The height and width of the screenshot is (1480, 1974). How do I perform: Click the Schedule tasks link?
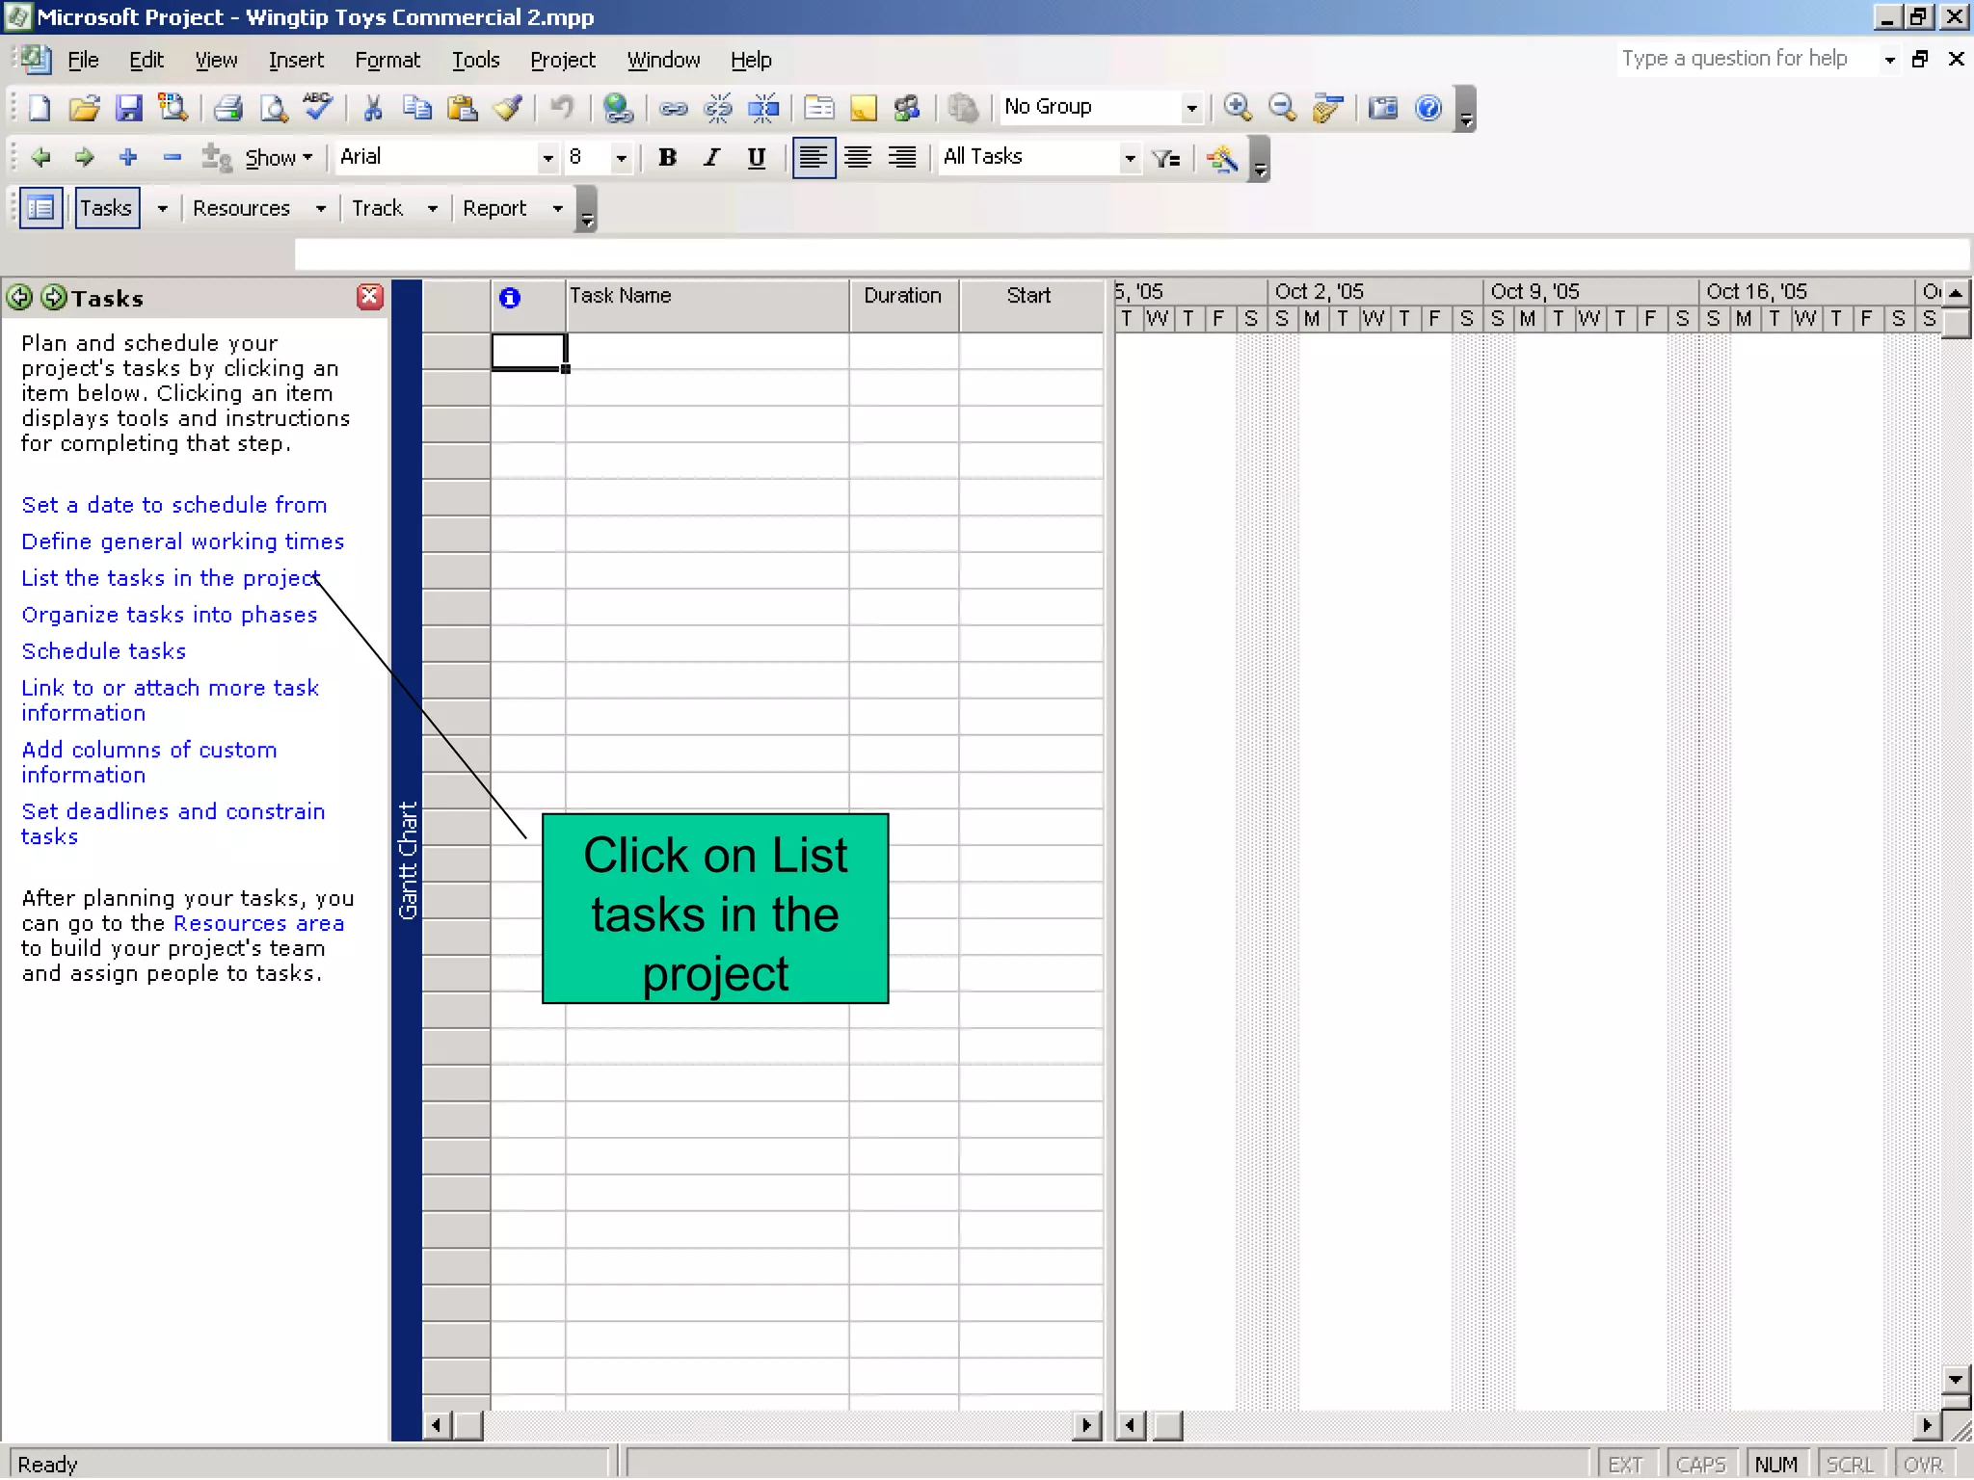[103, 651]
